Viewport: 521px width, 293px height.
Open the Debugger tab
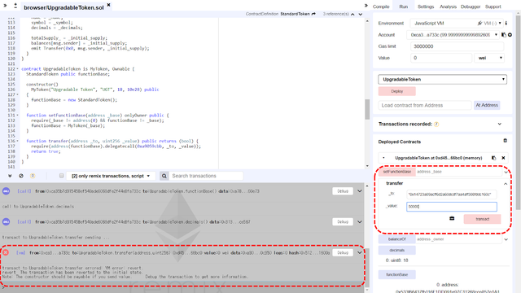tap(471, 7)
